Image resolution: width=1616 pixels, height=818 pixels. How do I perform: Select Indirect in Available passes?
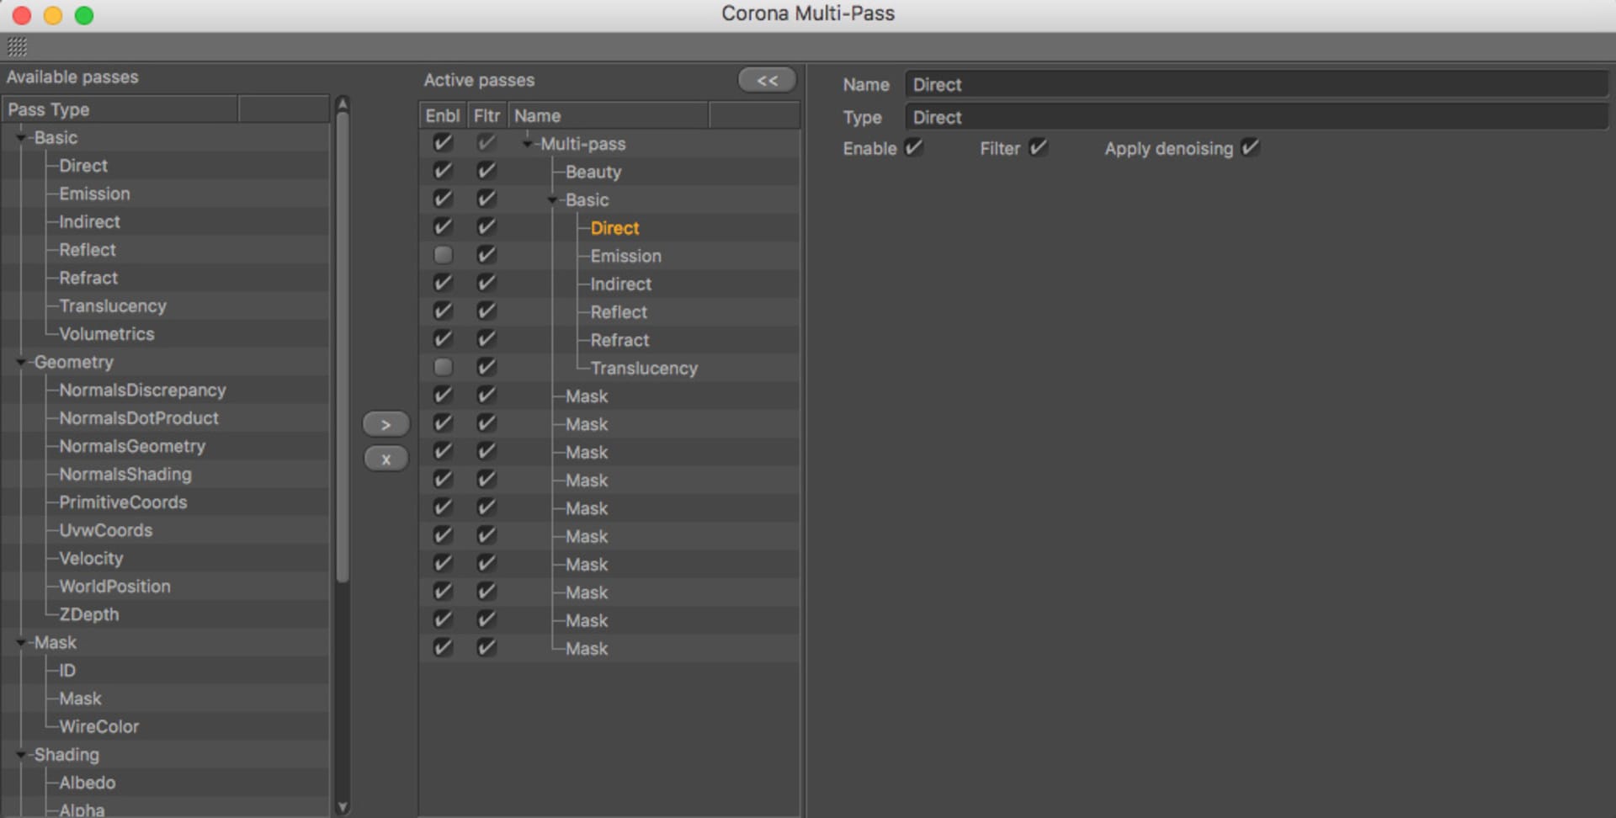coord(89,222)
